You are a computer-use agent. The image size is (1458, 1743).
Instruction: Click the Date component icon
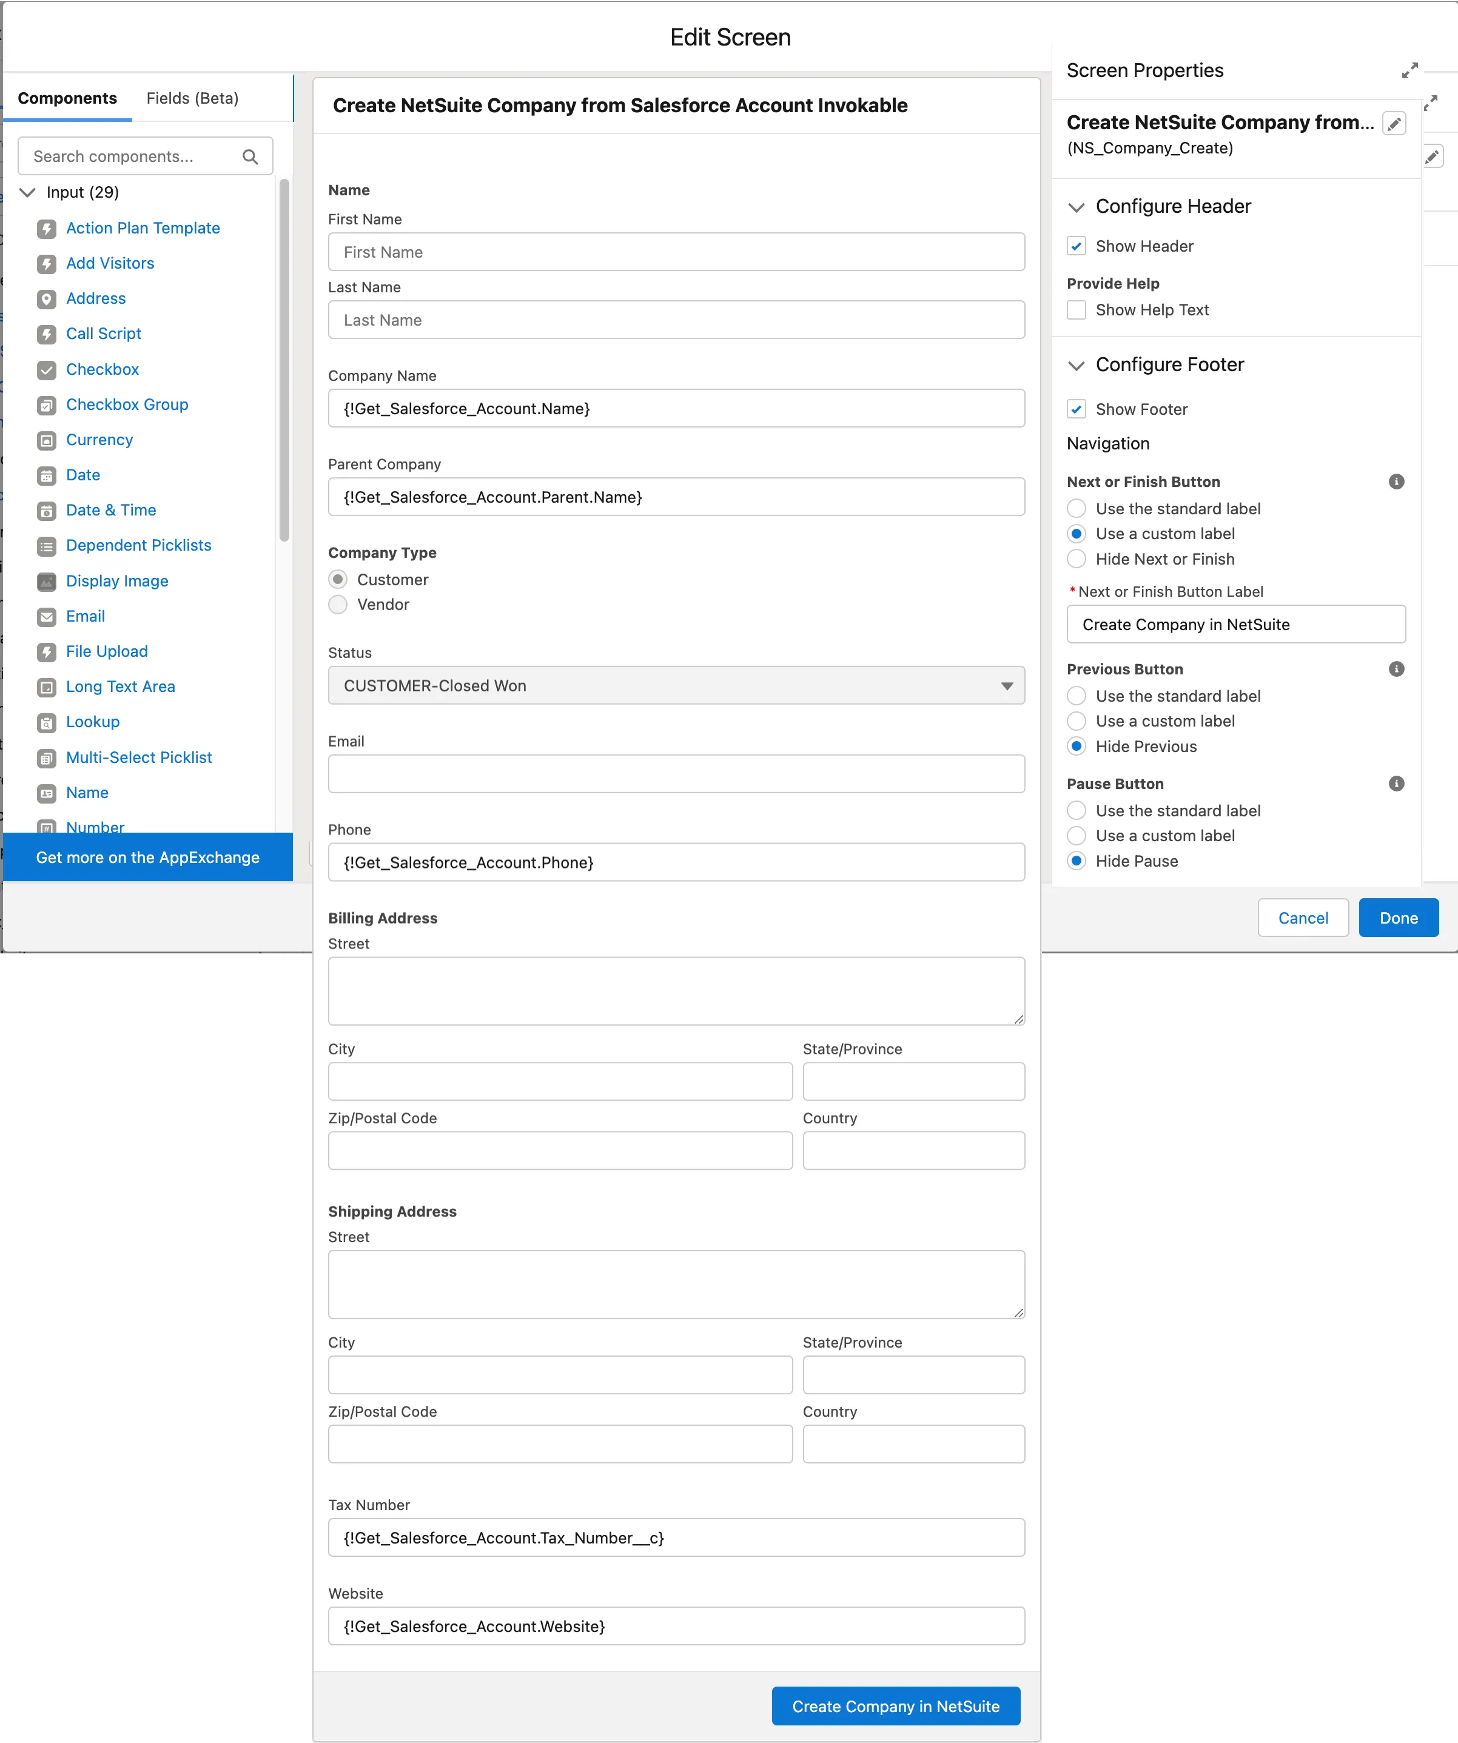(47, 475)
